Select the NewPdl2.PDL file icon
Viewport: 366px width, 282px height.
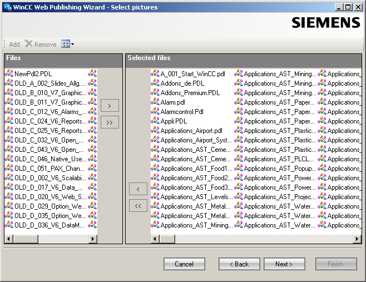point(9,73)
